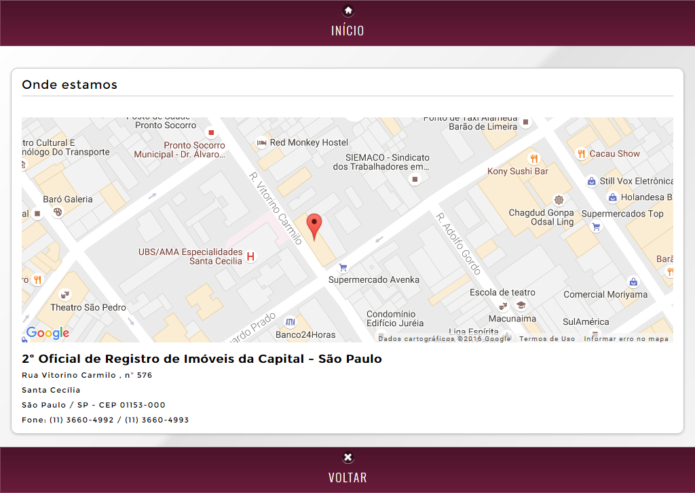Click the Still Vox Eletrônica shopping bag icon

pos(591,181)
